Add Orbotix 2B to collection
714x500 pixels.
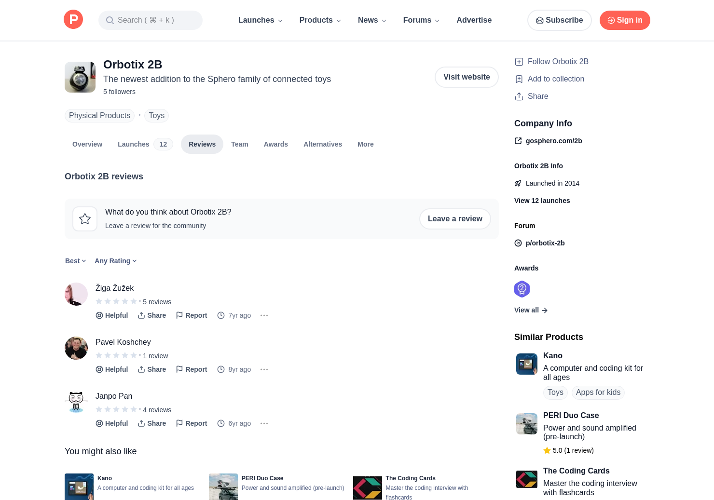(x=549, y=79)
